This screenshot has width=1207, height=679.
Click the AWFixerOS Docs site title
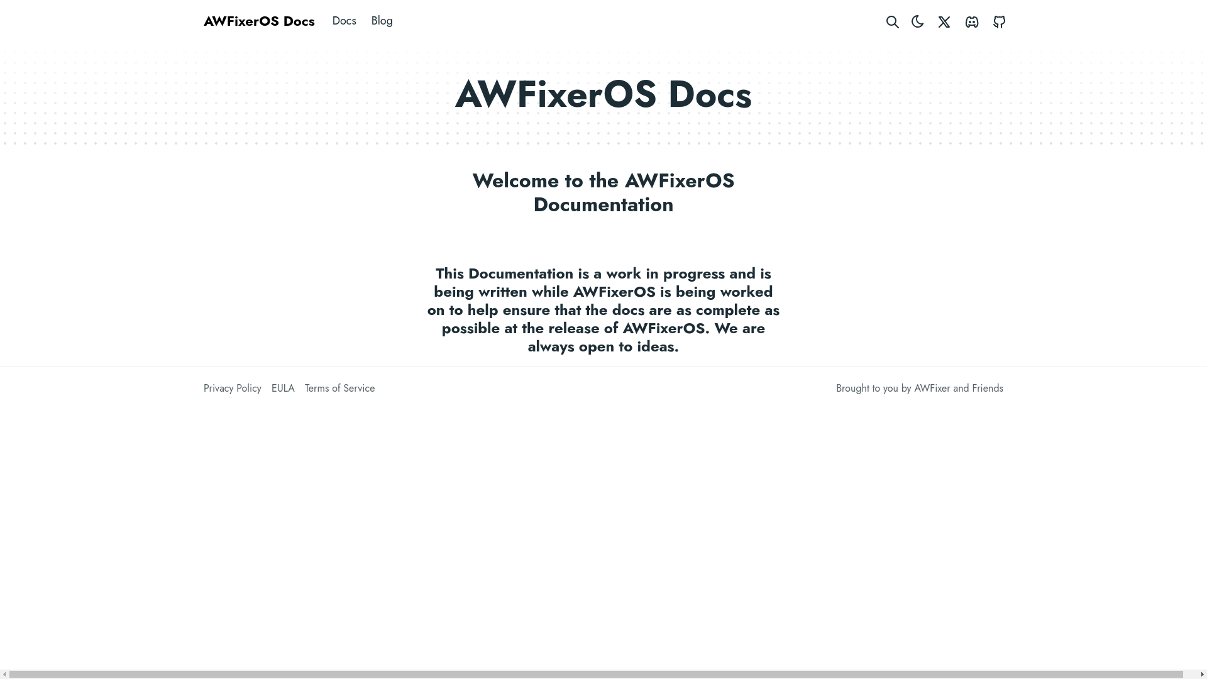pos(259,21)
